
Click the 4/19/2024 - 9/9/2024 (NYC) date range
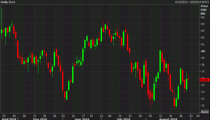click(x=192, y=2)
